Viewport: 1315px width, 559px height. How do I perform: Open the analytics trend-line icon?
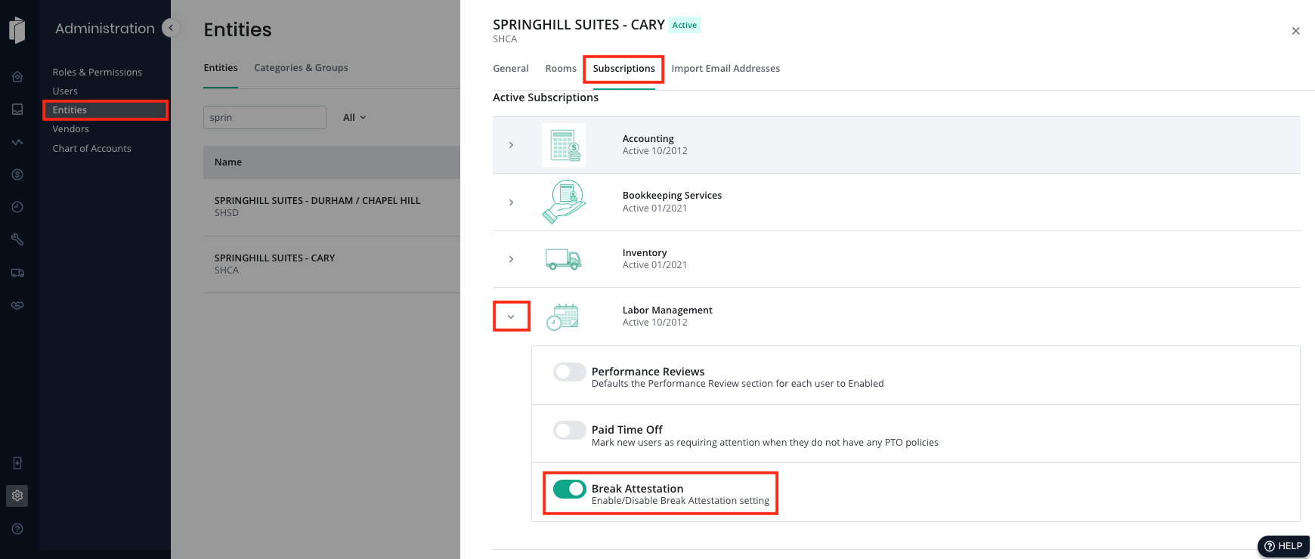17,142
